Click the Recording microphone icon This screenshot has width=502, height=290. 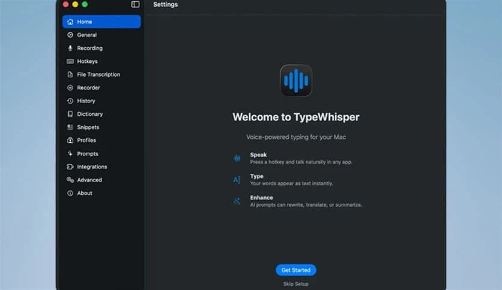click(x=70, y=48)
